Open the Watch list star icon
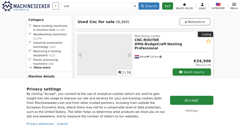Viewport: 240px width, 135px height. pos(184,4)
